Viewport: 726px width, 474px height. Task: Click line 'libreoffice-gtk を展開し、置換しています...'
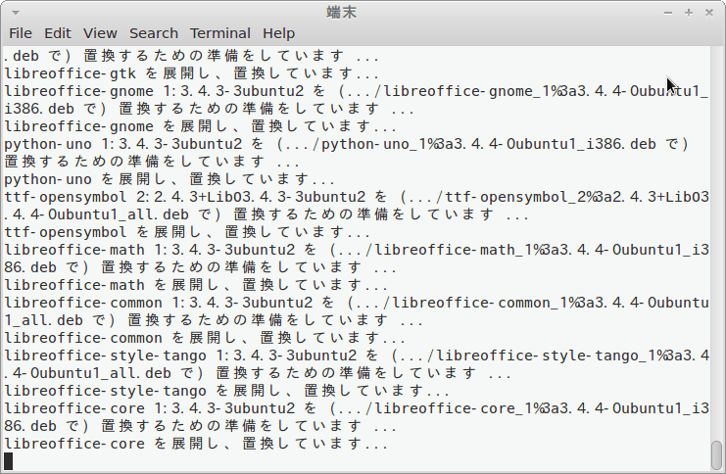point(191,73)
